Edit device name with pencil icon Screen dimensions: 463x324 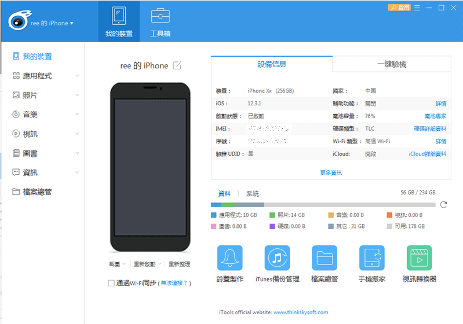coord(177,65)
